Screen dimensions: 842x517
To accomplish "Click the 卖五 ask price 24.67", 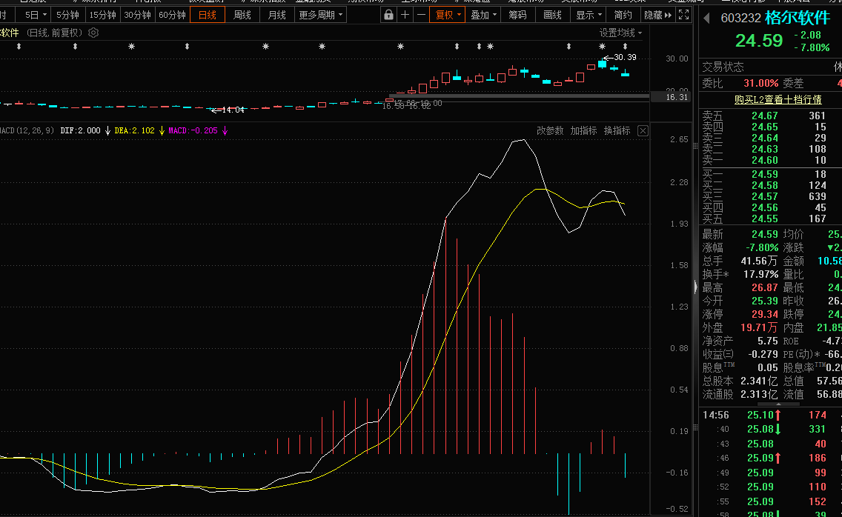I will tap(765, 116).
